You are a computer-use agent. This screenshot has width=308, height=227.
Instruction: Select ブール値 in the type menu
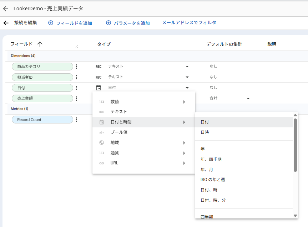[x=144, y=132]
